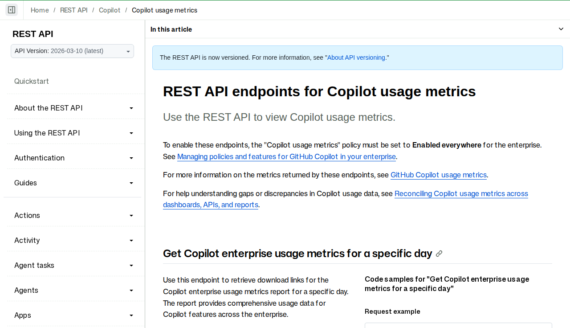Collapse the sidebar using the panel toggle icon
This screenshot has width=570, height=328.
(12, 10)
